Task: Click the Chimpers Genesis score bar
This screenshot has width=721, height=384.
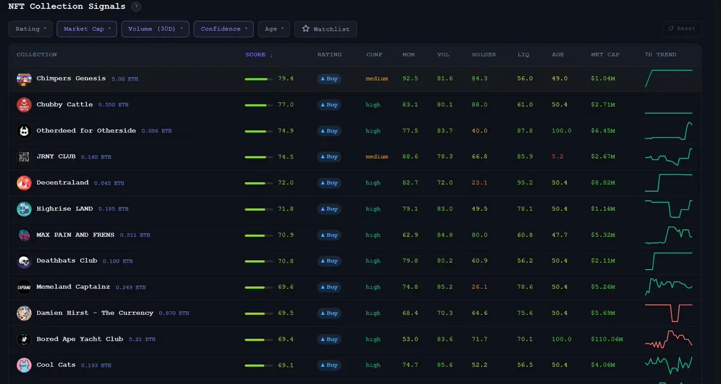Action: [258, 79]
